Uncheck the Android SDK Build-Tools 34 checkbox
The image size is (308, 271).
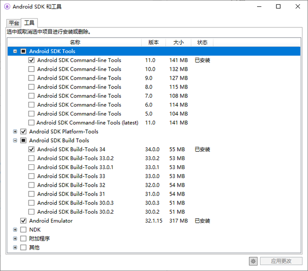pyautogui.click(x=31, y=149)
